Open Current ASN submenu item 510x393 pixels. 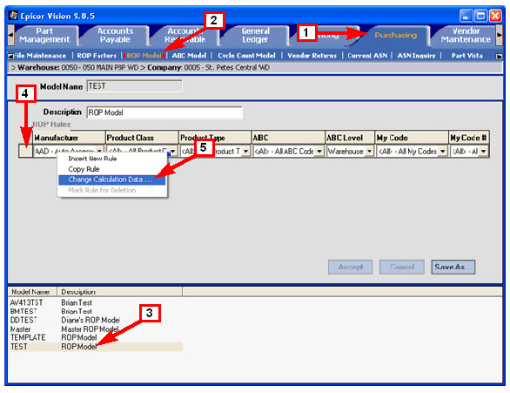[x=367, y=56]
